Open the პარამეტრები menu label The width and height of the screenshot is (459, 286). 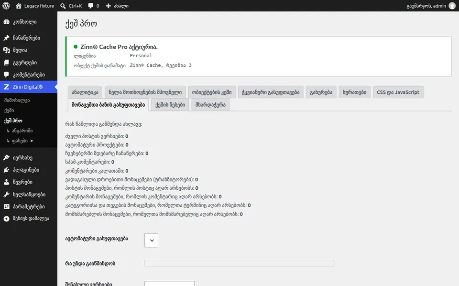[x=29, y=206]
